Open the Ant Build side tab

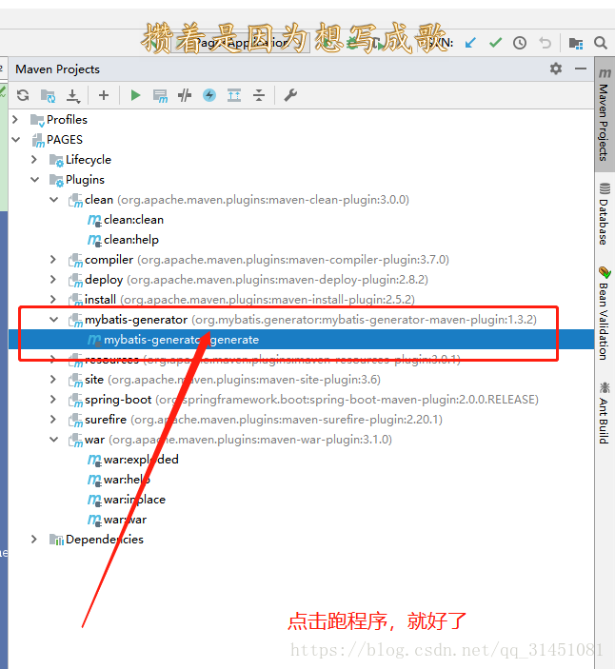tap(604, 413)
